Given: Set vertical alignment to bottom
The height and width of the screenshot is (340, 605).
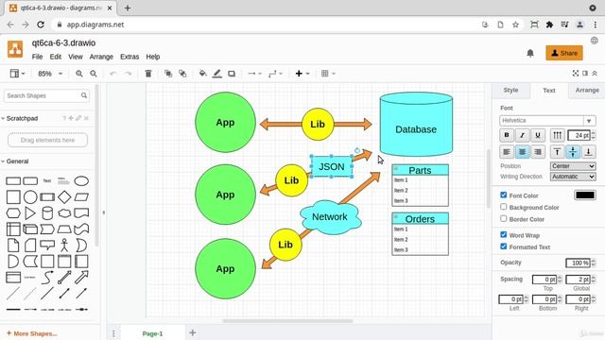Looking at the screenshot, I should 588,152.
